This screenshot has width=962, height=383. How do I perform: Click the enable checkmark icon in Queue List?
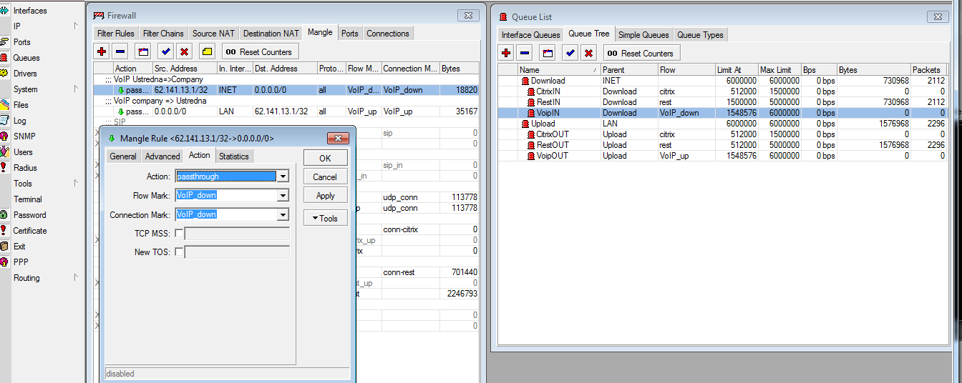tap(570, 53)
